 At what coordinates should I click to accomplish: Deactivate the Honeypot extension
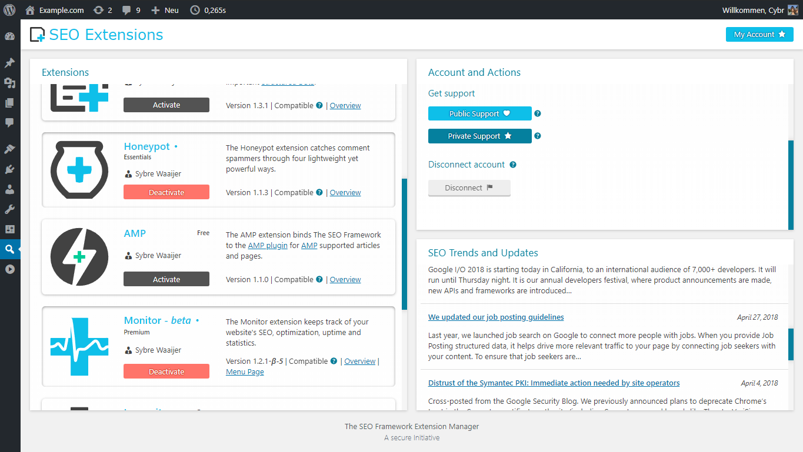pyautogui.click(x=166, y=192)
